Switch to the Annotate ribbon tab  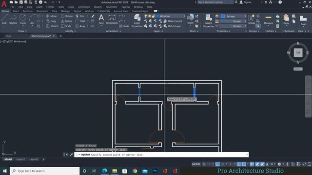27,11
